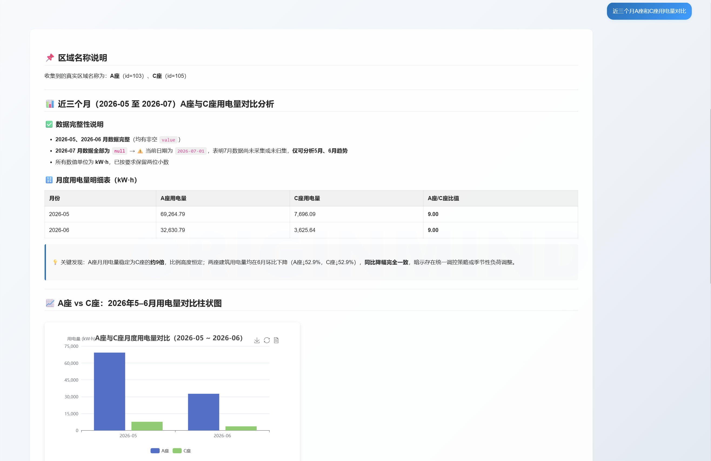This screenshot has width=711, height=461.
Task: Click the chart title A座与C座月度用电量对比
Action: pos(169,338)
